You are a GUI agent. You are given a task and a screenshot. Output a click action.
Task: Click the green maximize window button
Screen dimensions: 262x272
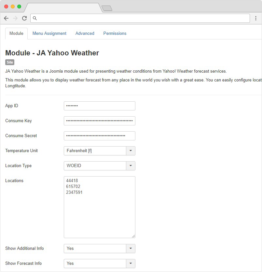[x=19, y=7]
